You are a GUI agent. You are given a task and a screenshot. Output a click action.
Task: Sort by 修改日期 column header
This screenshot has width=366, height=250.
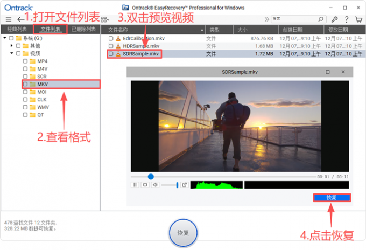click(x=344, y=30)
